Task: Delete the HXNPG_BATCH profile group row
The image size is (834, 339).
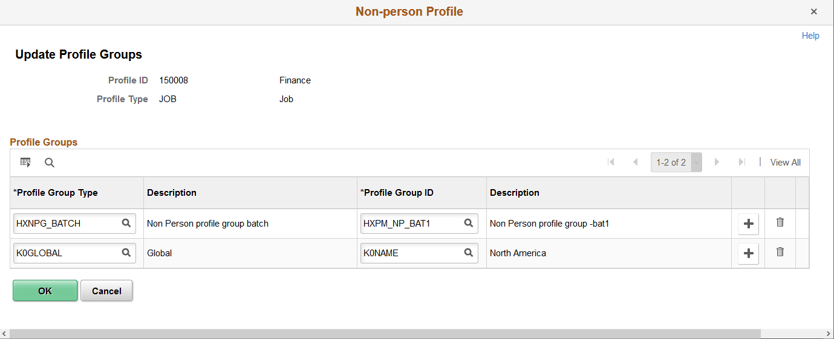Action: 780,222
